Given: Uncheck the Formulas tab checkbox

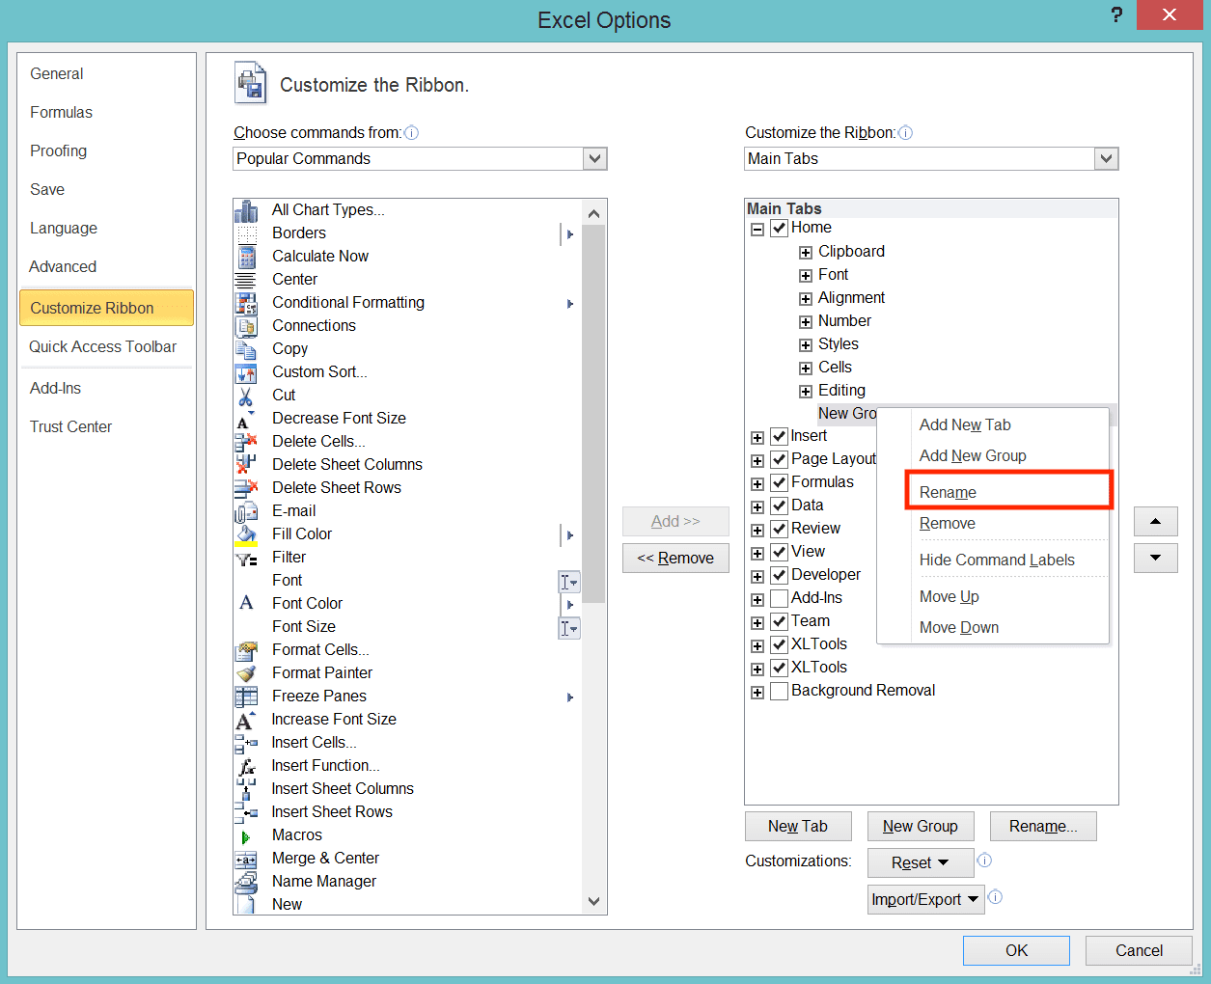Looking at the screenshot, I should (x=780, y=483).
